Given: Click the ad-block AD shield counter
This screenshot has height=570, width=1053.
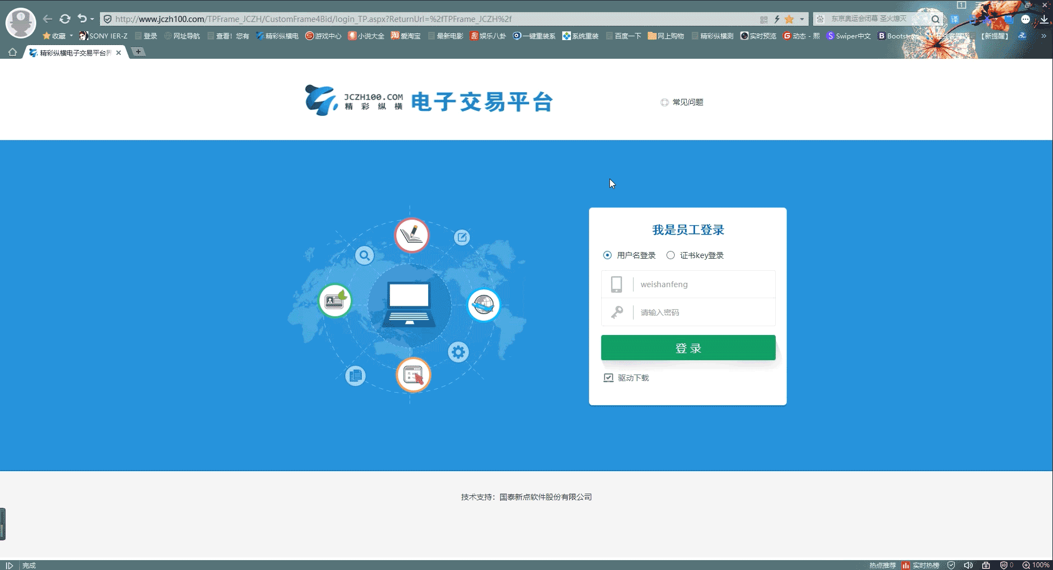Looking at the screenshot, I should tap(1006, 565).
